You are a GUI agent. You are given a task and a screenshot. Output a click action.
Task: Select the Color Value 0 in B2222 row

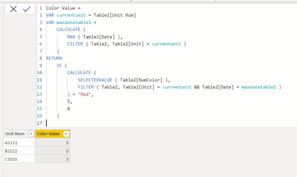click(x=53, y=151)
